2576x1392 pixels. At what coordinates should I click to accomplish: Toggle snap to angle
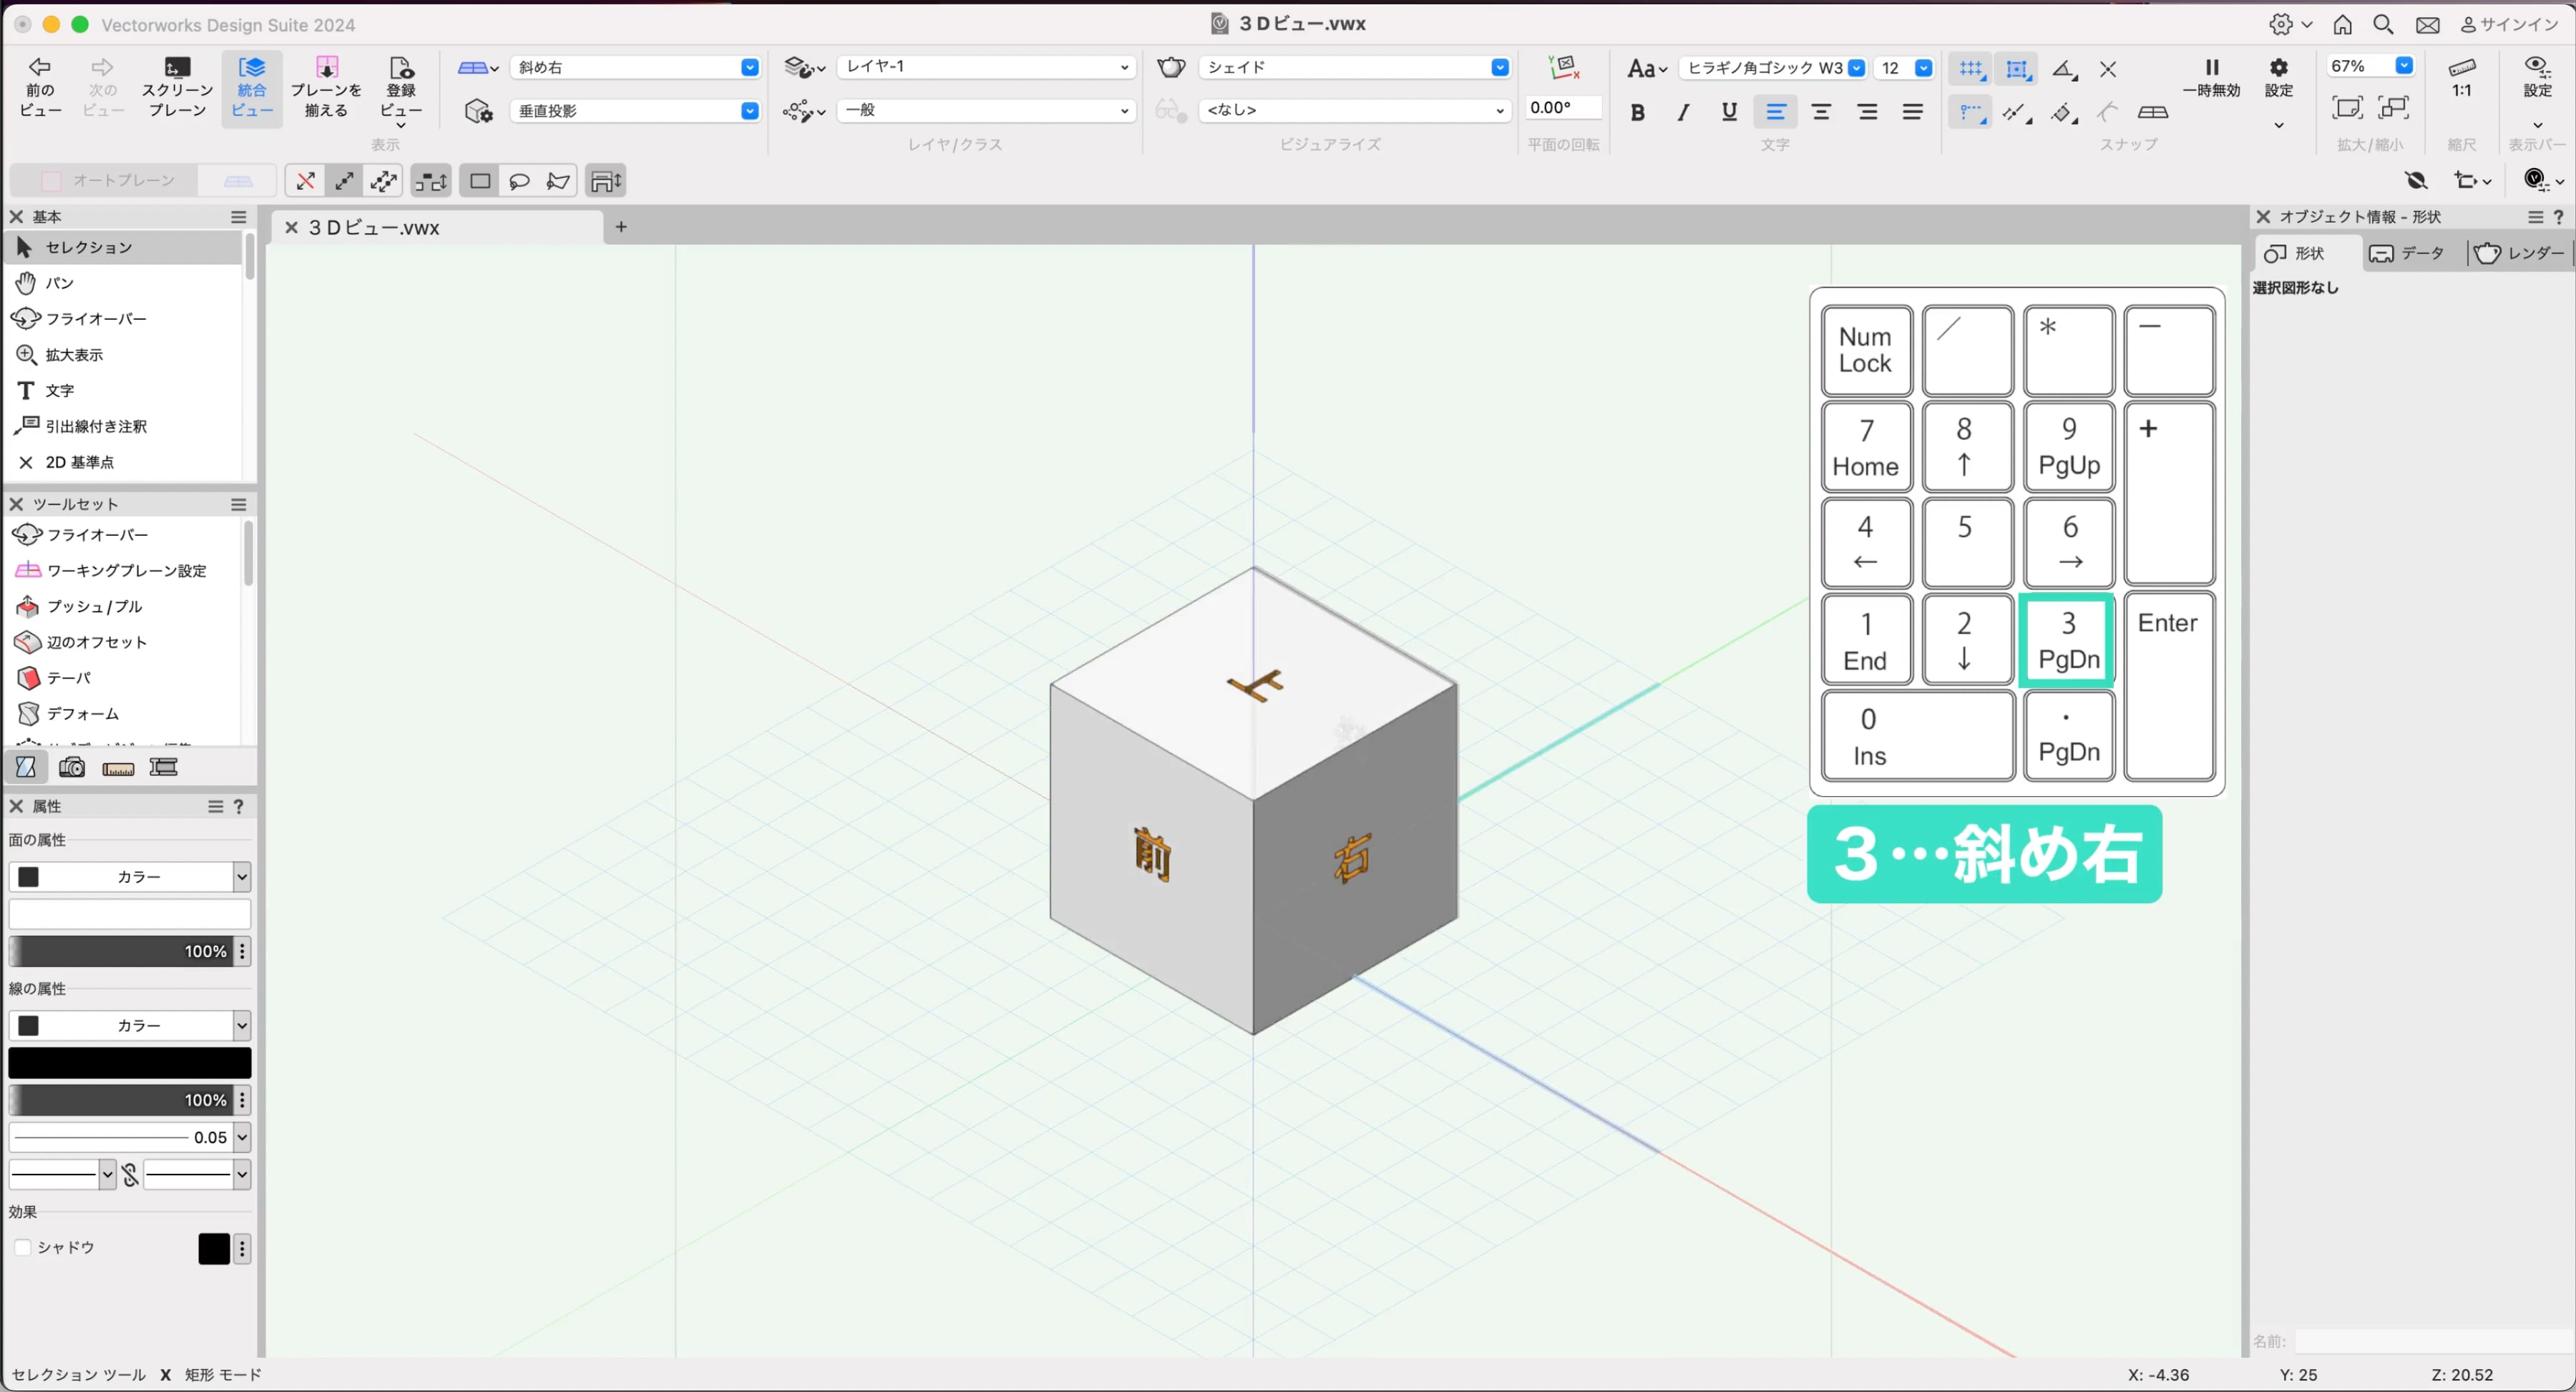click(x=2063, y=69)
